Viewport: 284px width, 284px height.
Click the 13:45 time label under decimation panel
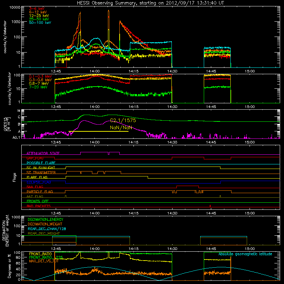coord(56,249)
